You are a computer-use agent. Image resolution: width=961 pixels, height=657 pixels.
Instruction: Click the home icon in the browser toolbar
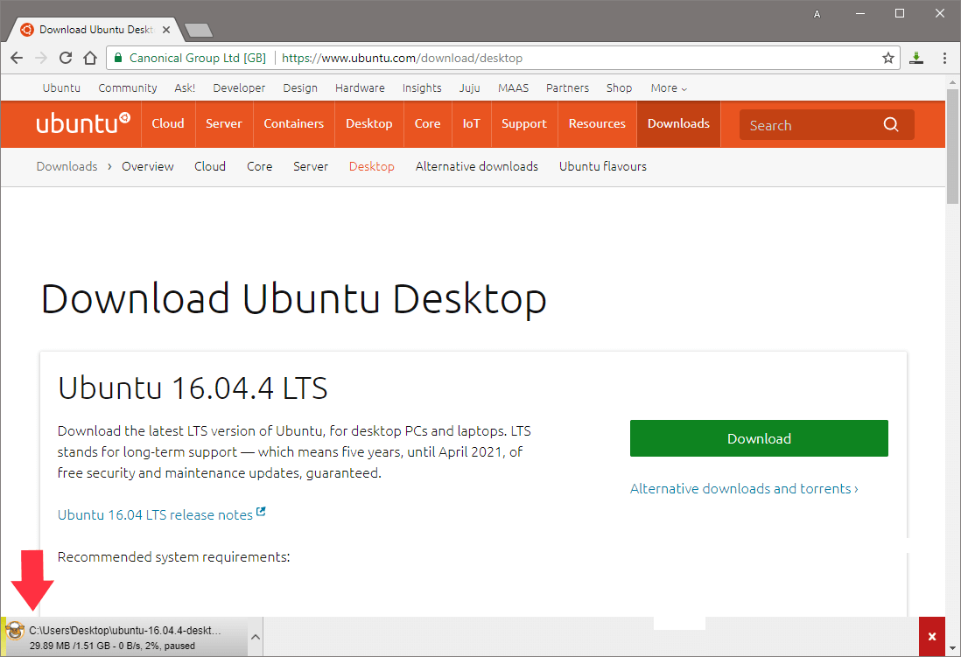(x=90, y=57)
